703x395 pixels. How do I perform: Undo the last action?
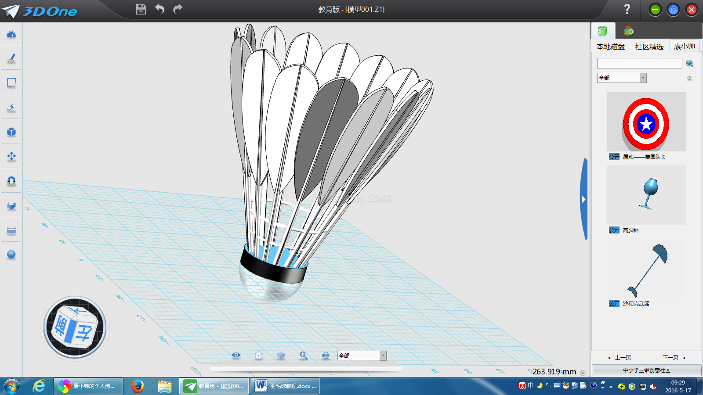pos(159,9)
